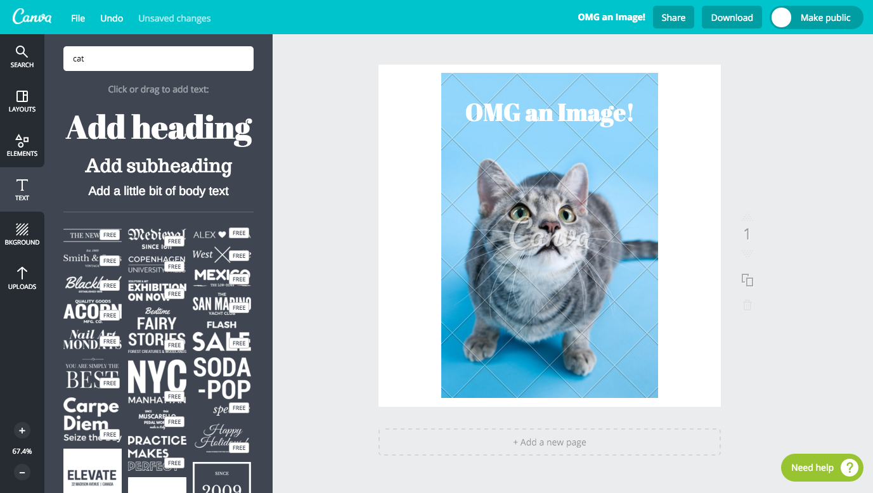Image resolution: width=873 pixels, height=493 pixels.
Task: Choose the Black script text template
Action: point(93,283)
